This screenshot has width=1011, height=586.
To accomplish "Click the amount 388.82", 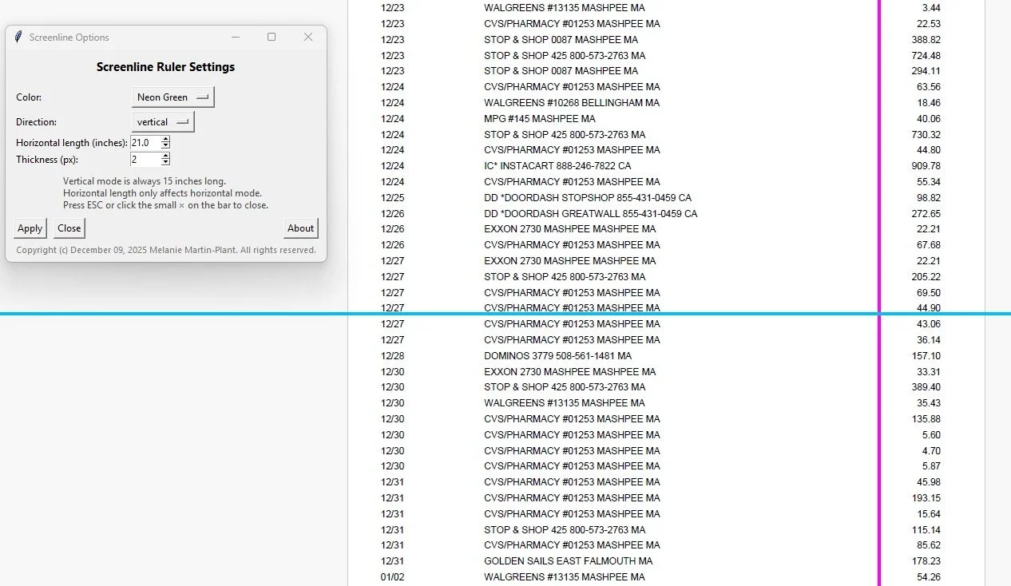I will pos(926,39).
